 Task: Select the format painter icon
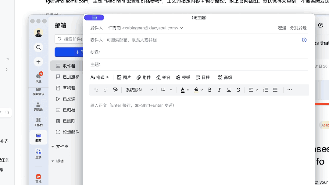[115, 90]
